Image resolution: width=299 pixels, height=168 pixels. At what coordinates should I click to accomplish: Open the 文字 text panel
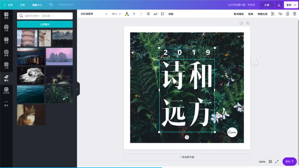point(6,41)
